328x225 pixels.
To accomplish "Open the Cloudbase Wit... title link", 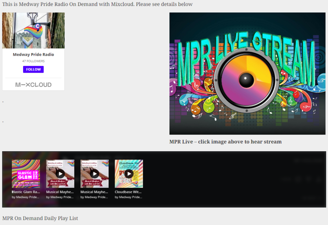I will [128, 192].
